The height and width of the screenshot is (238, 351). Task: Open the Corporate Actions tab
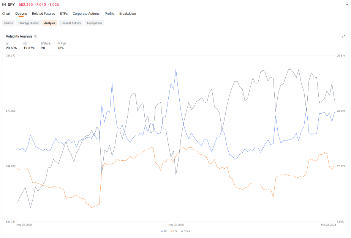pyautogui.click(x=86, y=14)
